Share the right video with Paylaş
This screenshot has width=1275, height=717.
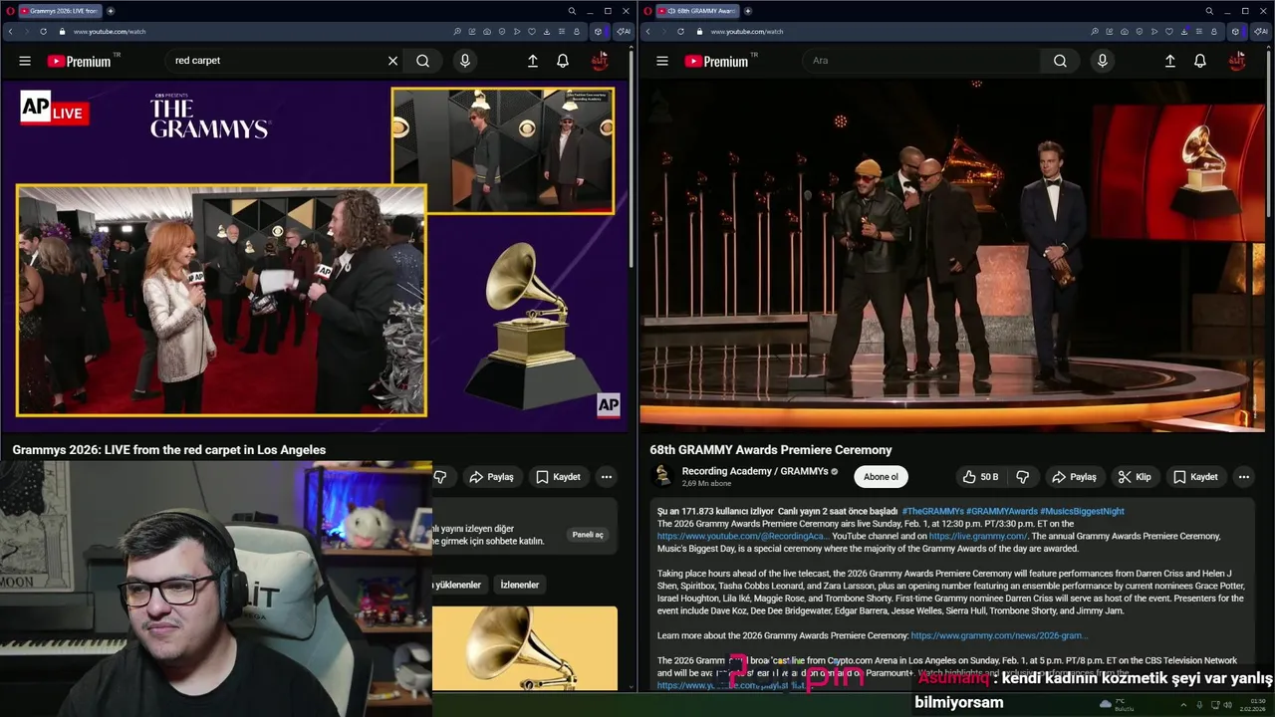pyautogui.click(x=1075, y=477)
